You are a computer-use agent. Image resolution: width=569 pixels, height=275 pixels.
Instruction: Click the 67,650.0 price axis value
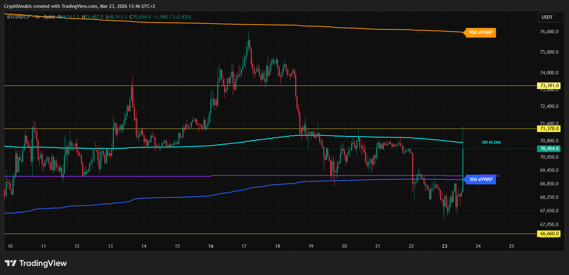click(x=549, y=211)
